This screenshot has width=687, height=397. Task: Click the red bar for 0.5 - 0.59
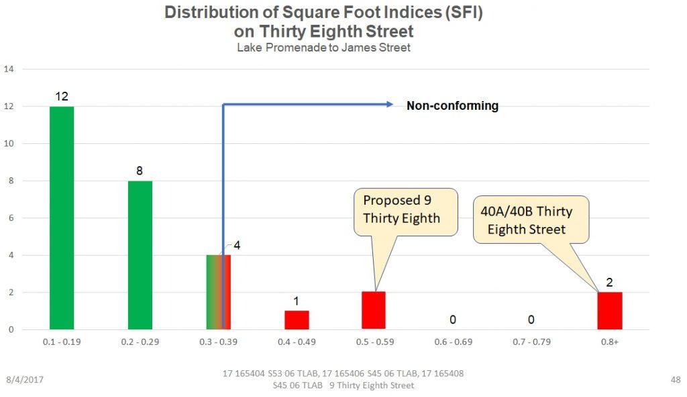click(x=374, y=311)
